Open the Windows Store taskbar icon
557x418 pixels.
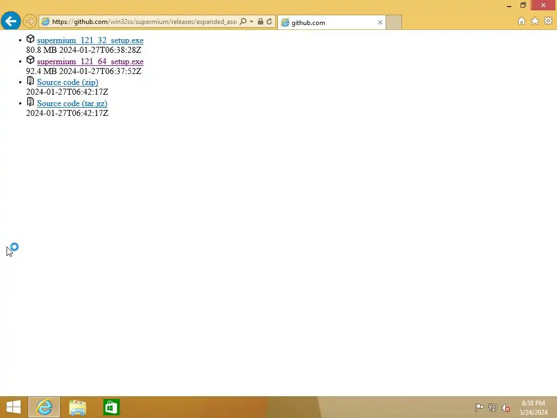tap(111, 407)
